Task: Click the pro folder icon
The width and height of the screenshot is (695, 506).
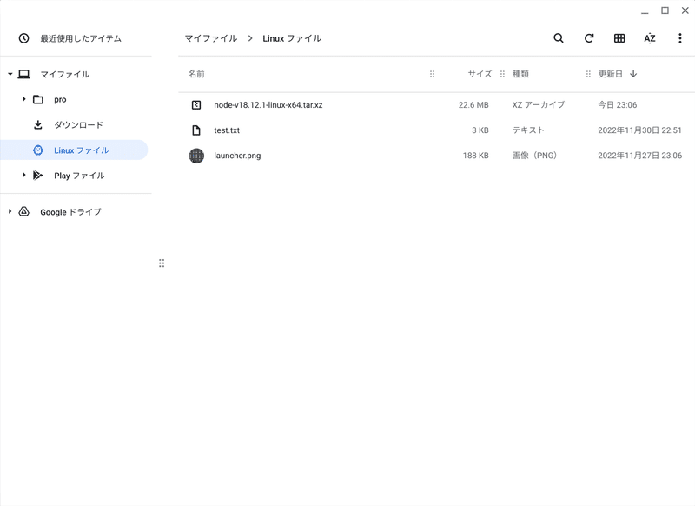Action: 38,99
